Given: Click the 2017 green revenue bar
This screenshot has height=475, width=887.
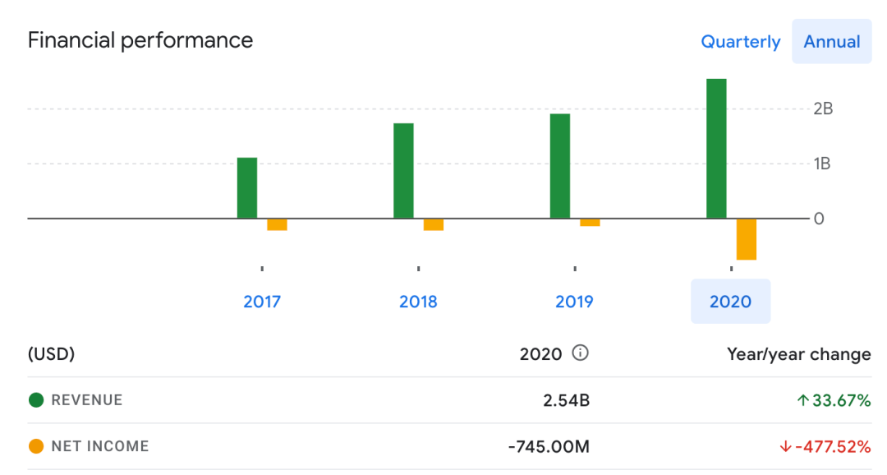Looking at the screenshot, I should [247, 188].
